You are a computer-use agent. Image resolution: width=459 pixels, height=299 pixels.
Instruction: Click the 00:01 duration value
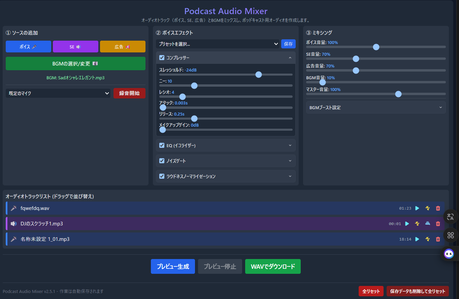click(x=395, y=224)
